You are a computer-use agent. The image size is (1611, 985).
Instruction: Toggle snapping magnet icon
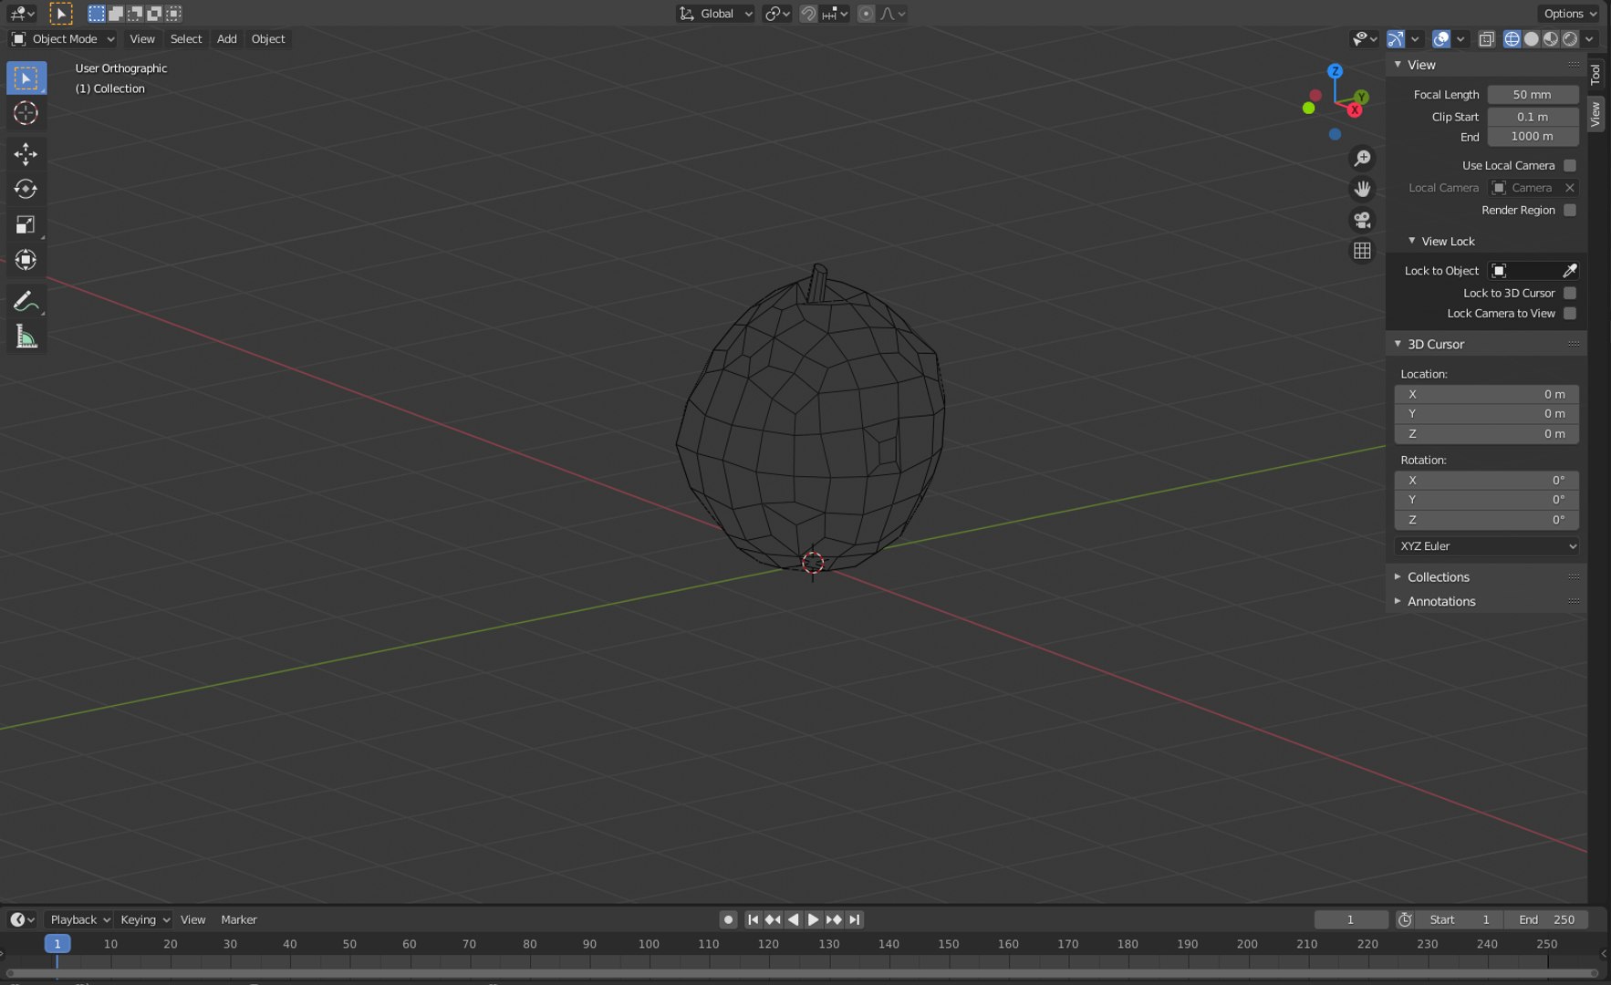click(808, 14)
